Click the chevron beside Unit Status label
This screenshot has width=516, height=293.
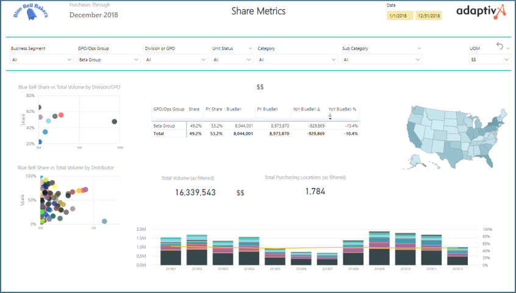point(251,48)
